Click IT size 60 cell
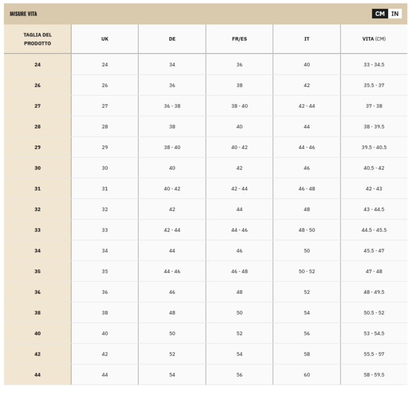The width and height of the screenshot is (409, 409). click(x=307, y=375)
